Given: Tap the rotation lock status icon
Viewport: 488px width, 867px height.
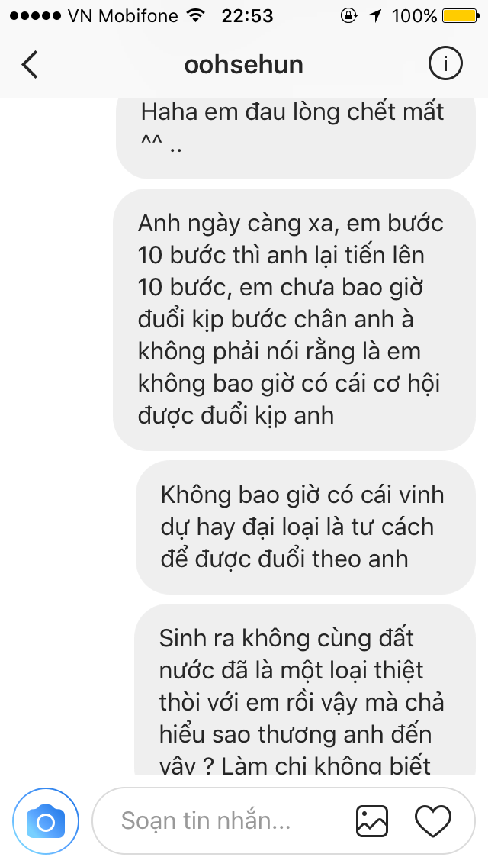Looking at the screenshot, I should pyautogui.click(x=348, y=15).
